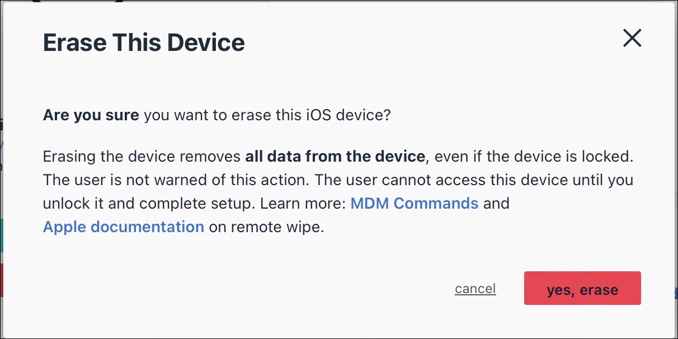
Task: Follow the blue MDM Commands hyperlink
Action: (x=414, y=203)
